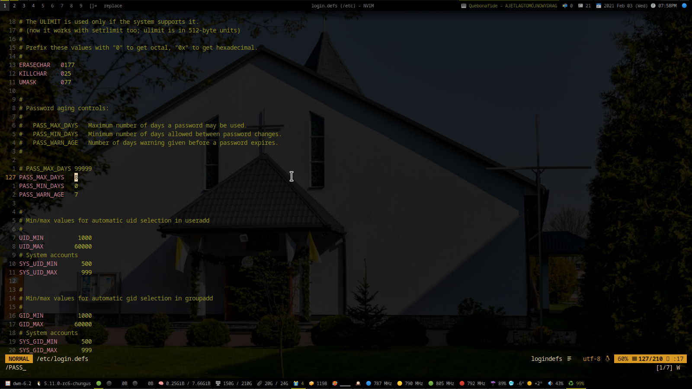Select workspace tag 9
692x389 pixels.
[81, 6]
